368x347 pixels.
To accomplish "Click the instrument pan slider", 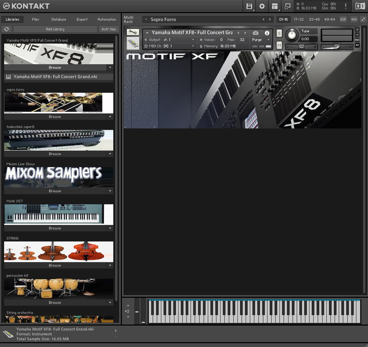I will (301, 47).
